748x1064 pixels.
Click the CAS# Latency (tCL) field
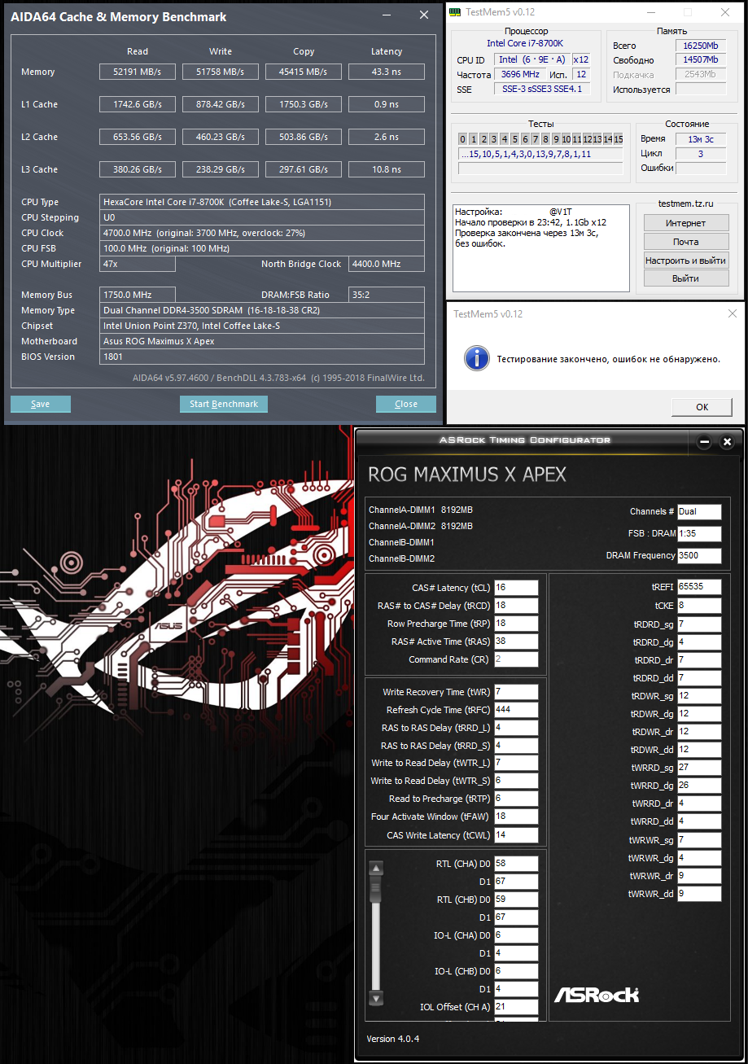(516, 588)
